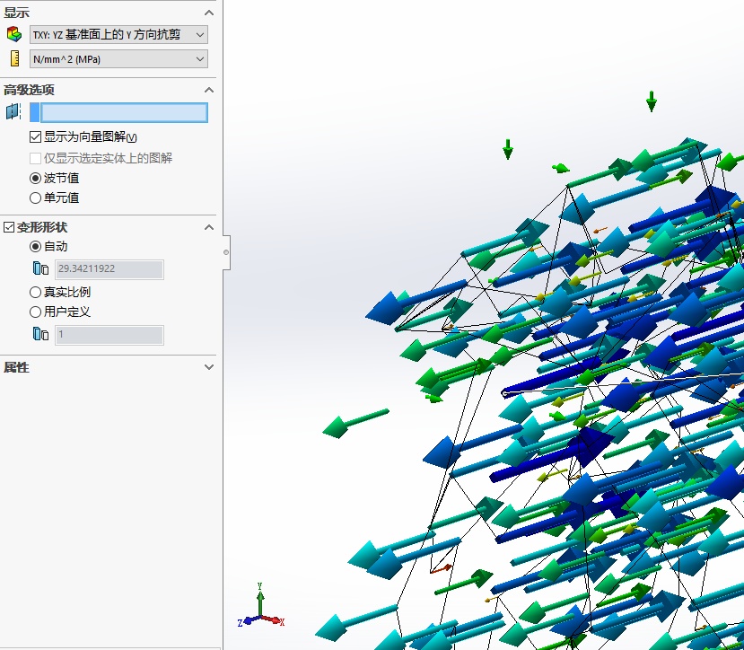Click the user-defined scale factor icon

coord(40,334)
